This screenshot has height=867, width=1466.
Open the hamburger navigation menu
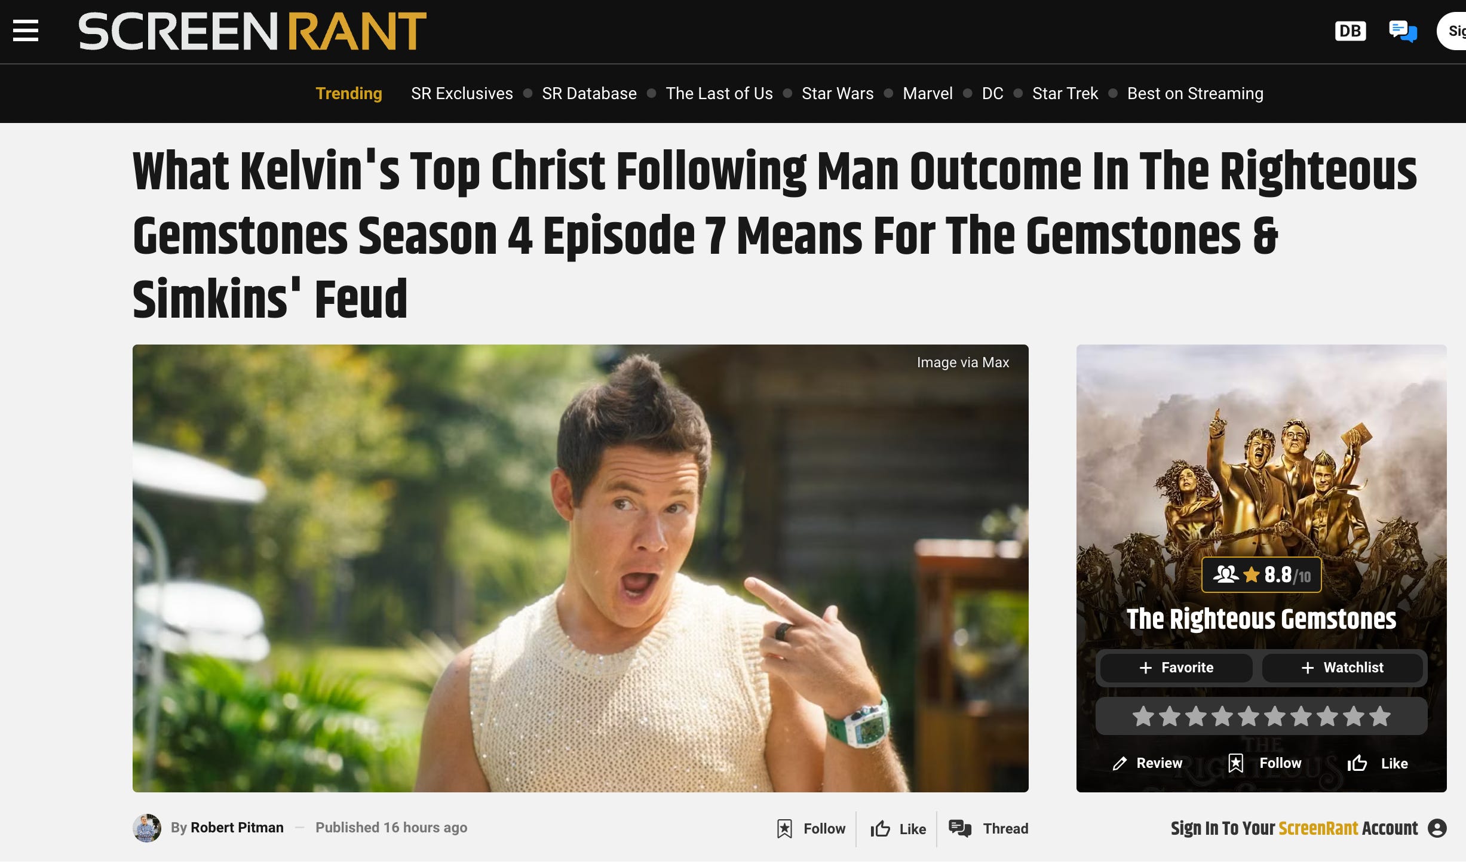26,31
